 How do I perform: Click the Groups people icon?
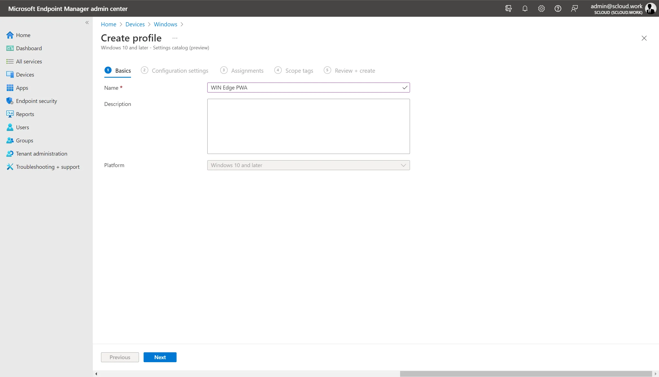pyautogui.click(x=10, y=140)
